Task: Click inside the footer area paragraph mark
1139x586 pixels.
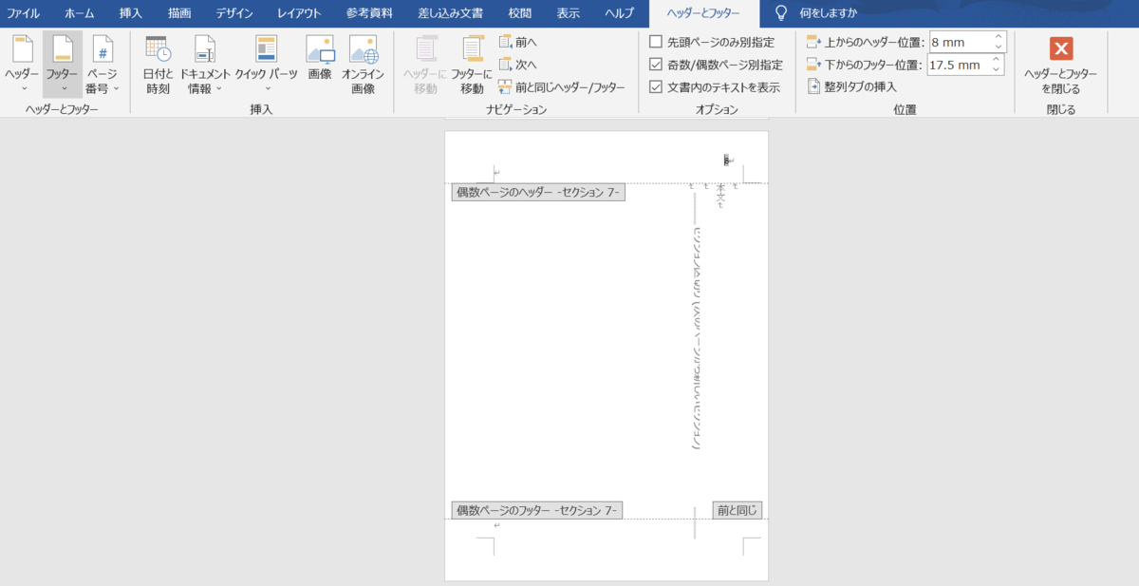Action: point(496,525)
